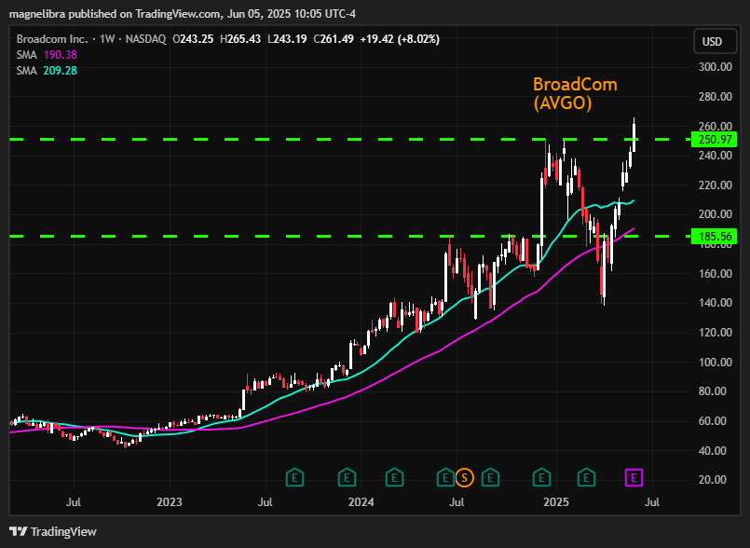Click the 2023 time axis label

coord(170,502)
